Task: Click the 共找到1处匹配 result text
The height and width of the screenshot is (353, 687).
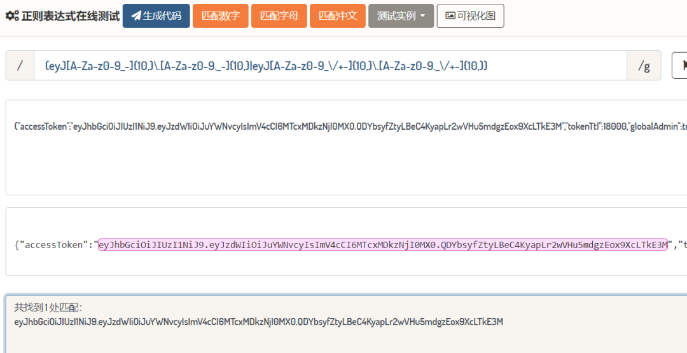Action: click(48, 307)
